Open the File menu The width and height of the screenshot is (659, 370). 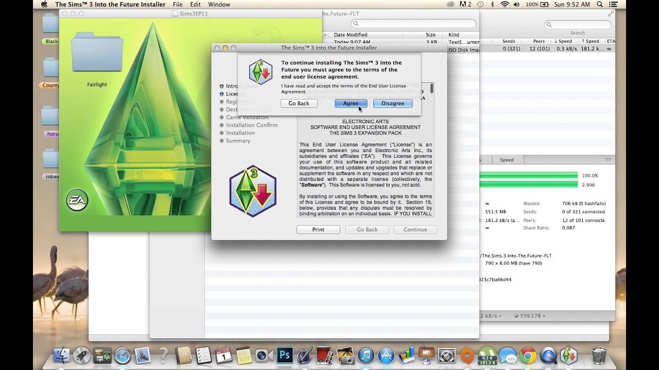pos(178,4)
